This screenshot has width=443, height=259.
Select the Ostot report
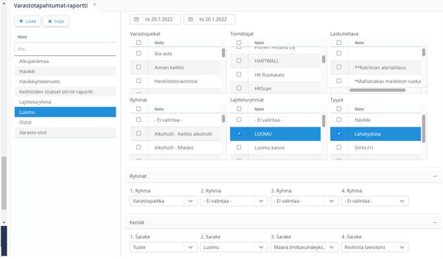65,122
